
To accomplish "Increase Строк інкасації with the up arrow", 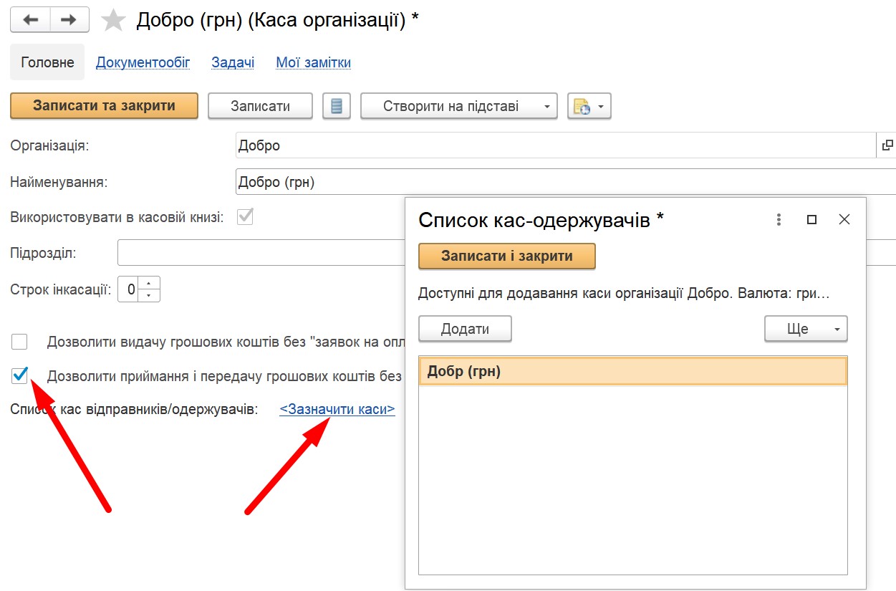I will (x=148, y=284).
